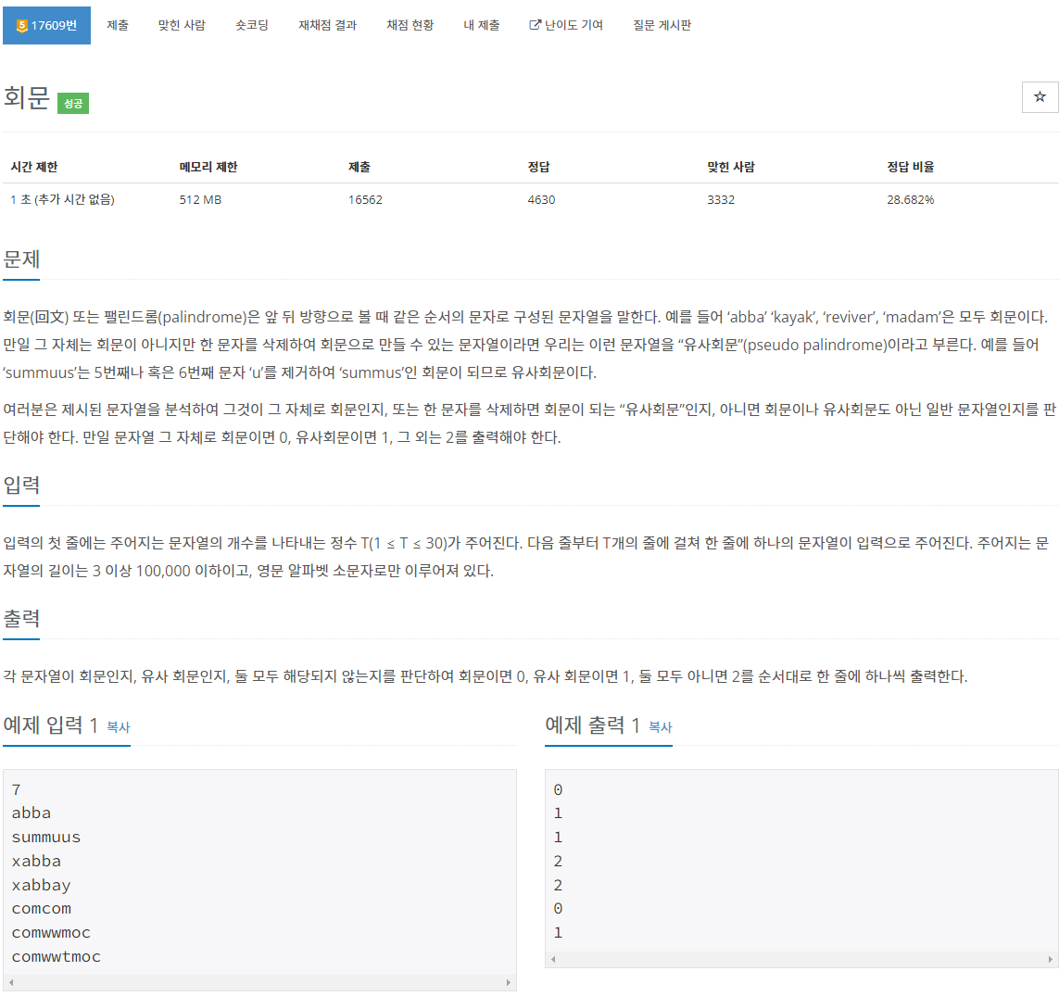Click the 회문 problem title
The image size is (1059, 996).
pyautogui.click(x=26, y=97)
